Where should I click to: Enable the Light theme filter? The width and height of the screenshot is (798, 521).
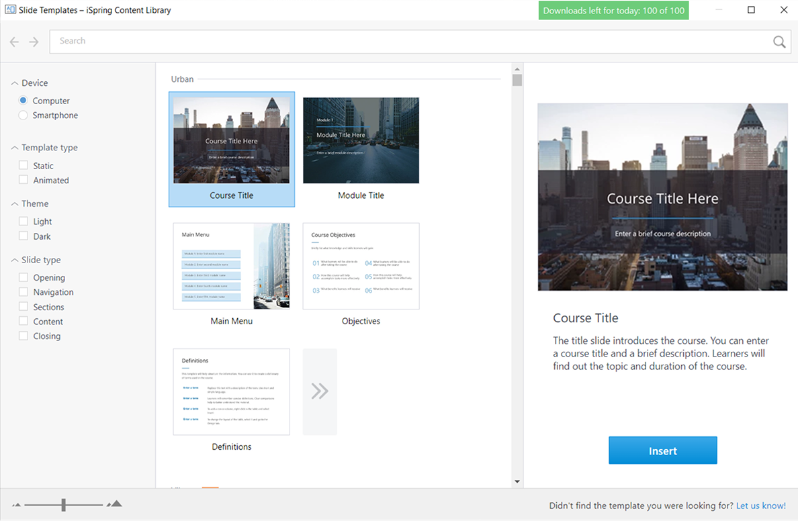(24, 221)
